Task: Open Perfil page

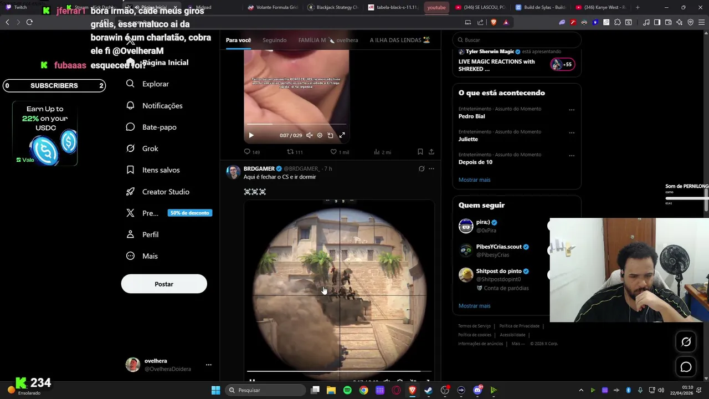Action: click(142, 234)
